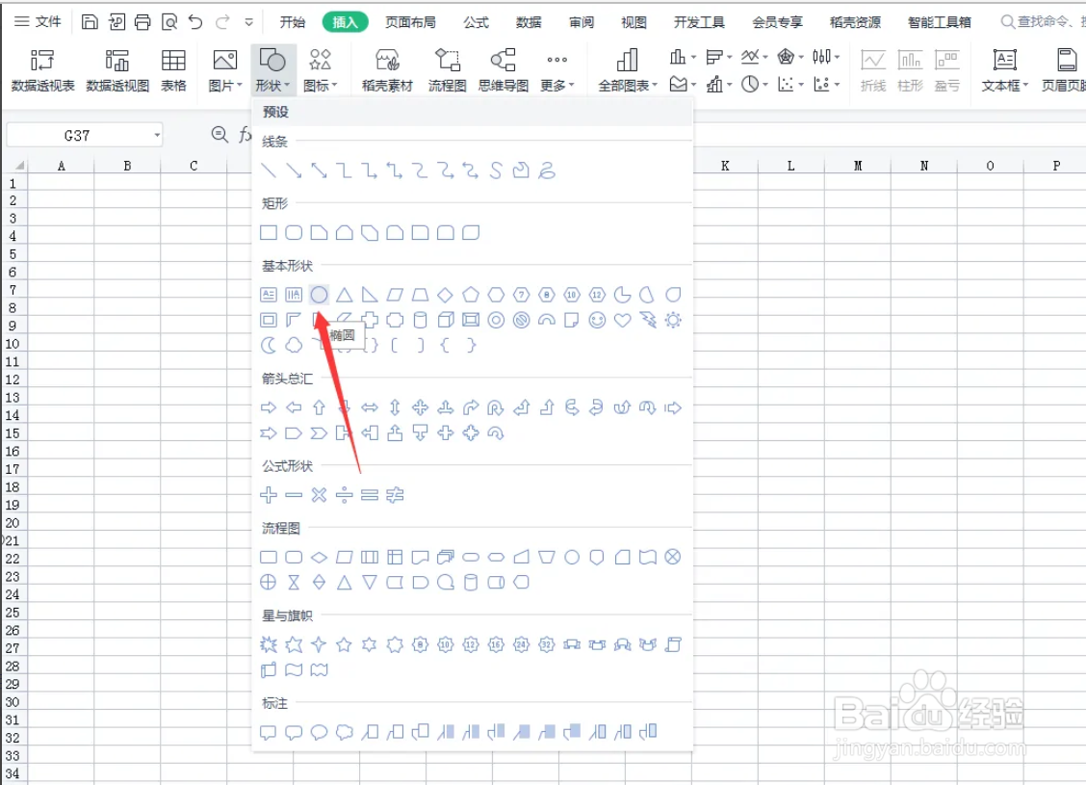
Task: Choose the five-pointed star in 星与旗帜
Action: pos(294,644)
